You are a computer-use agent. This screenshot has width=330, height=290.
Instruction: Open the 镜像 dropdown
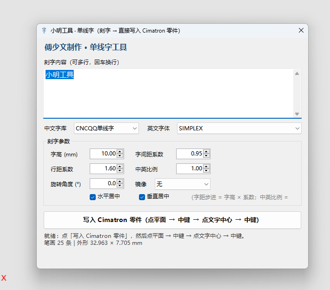point(183,184)
